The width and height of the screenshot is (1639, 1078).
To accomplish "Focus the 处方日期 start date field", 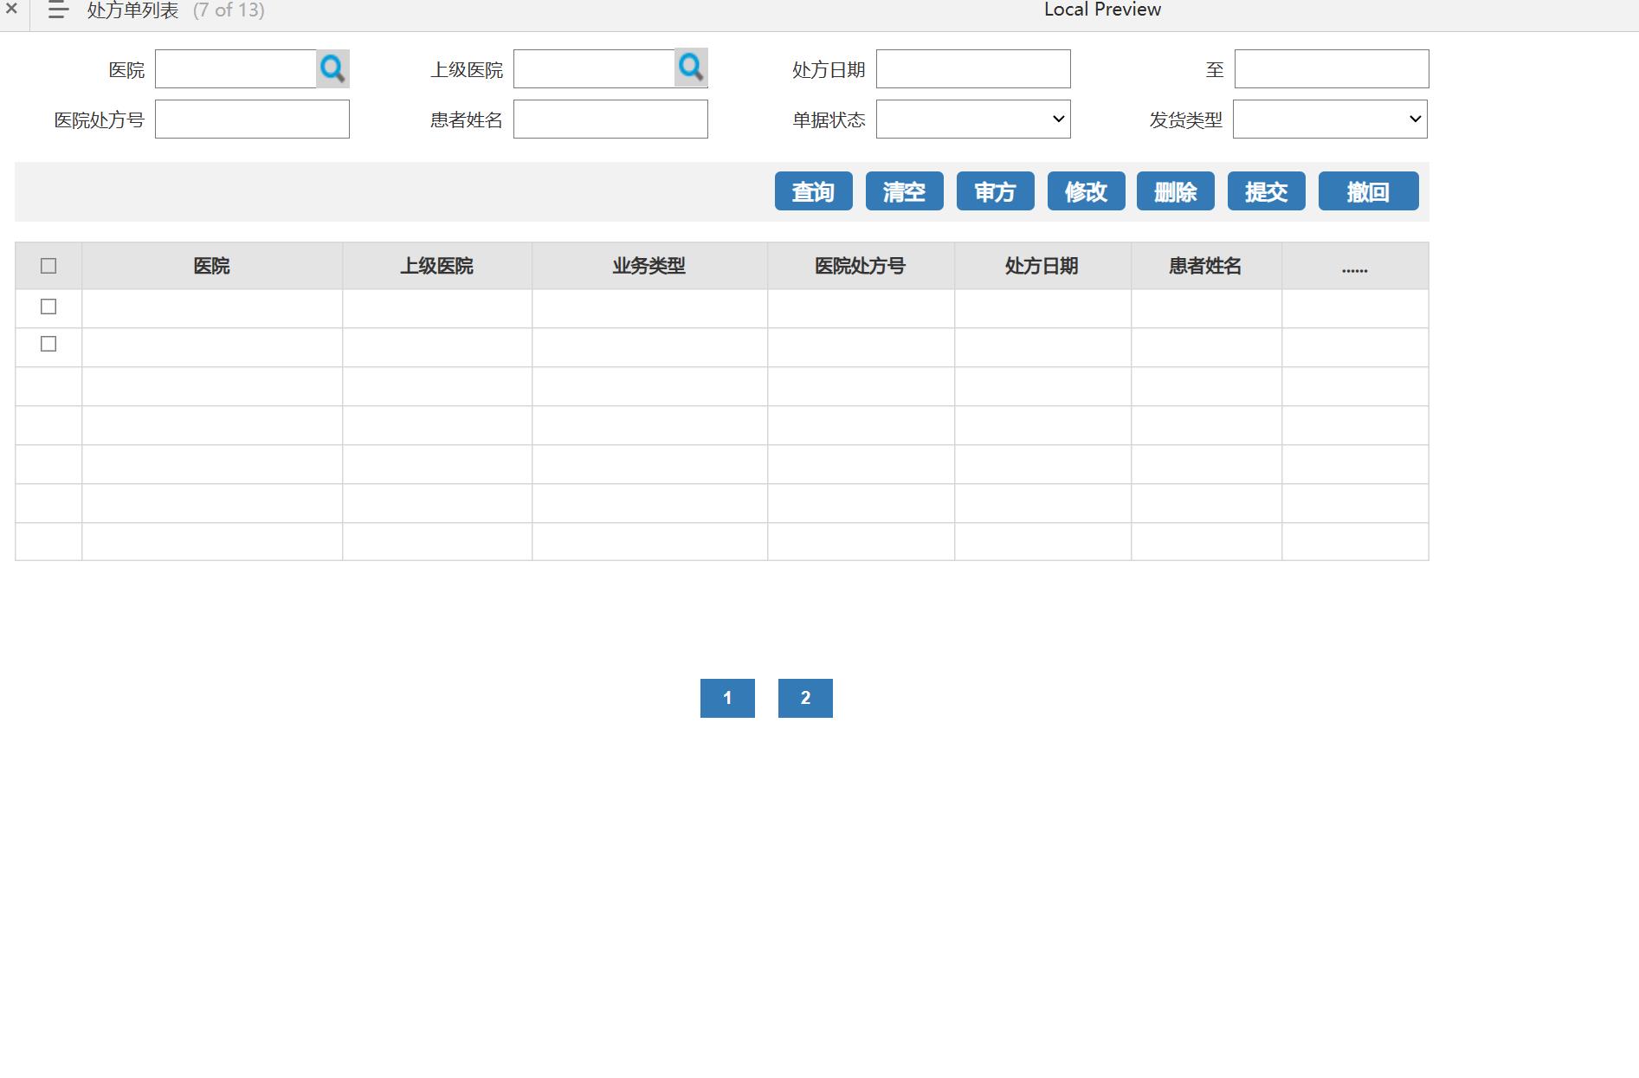I will [973, 68].
